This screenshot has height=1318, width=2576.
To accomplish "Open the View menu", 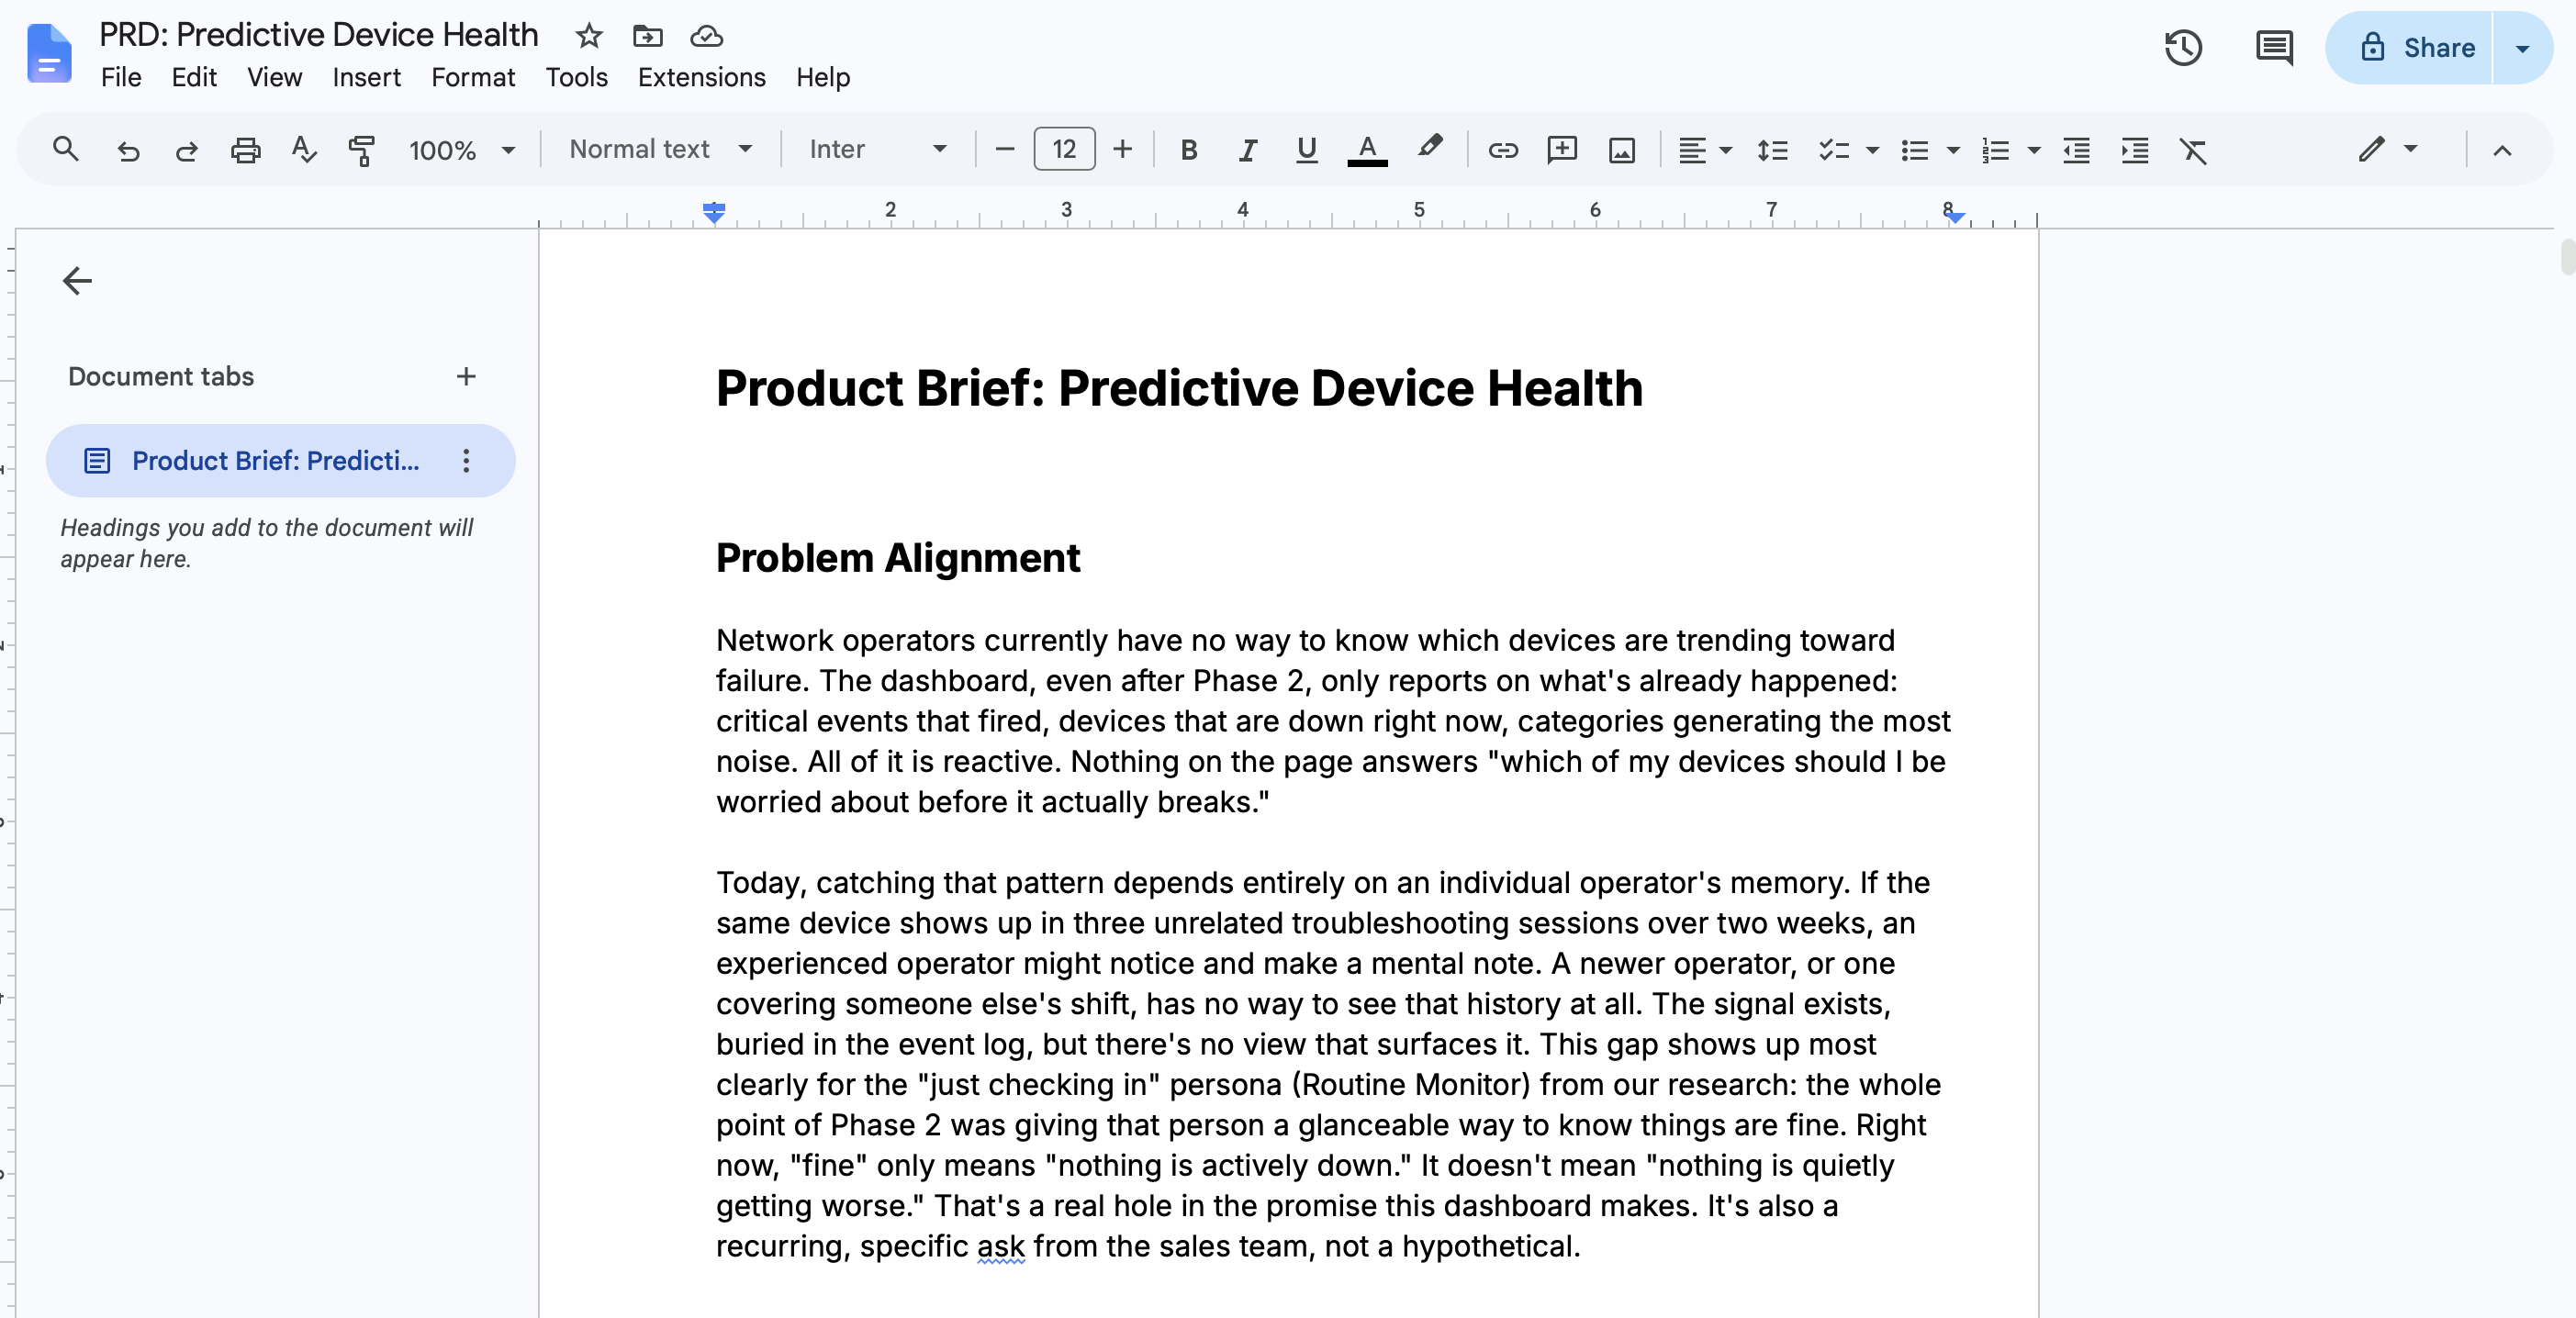I will tap(275, 77).
